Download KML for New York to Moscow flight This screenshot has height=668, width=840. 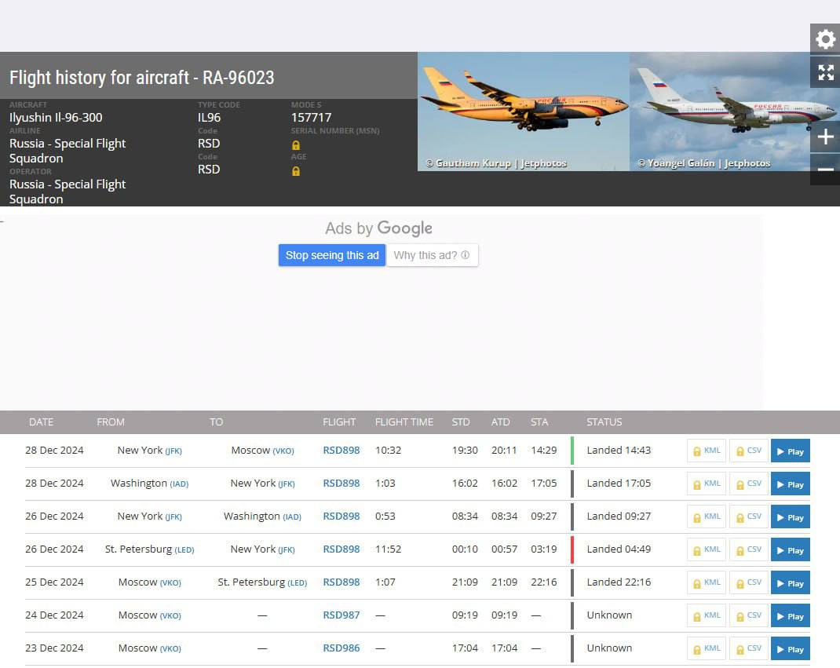click(706, 451)
